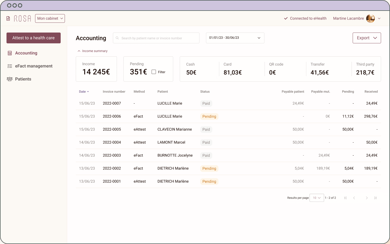Screen dimensions: 390x244
Task: Open Accounting in the sidebar
Action: point(26,53)
